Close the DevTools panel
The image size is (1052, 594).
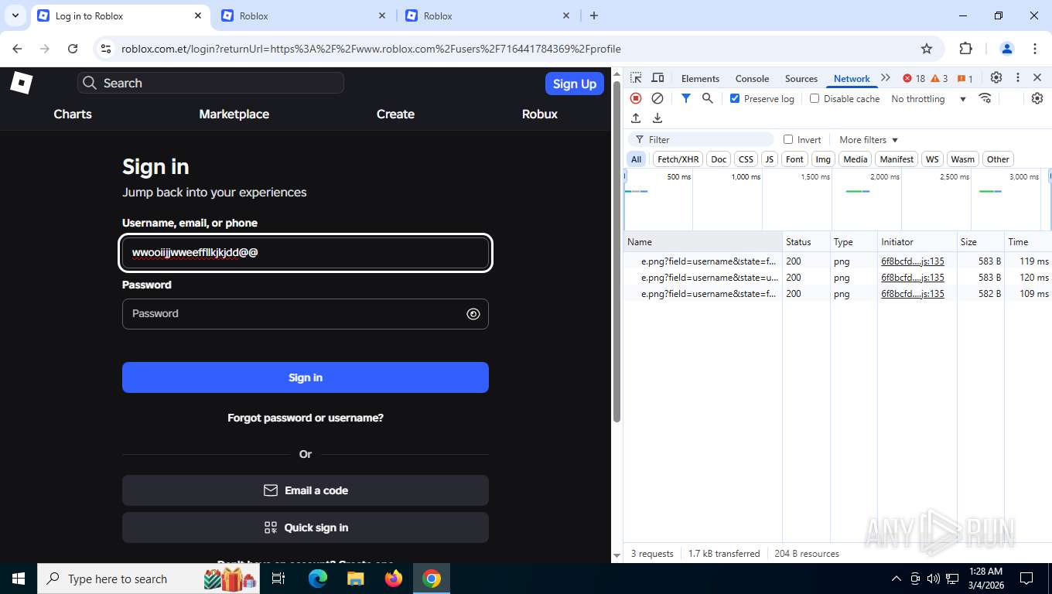1037,77
